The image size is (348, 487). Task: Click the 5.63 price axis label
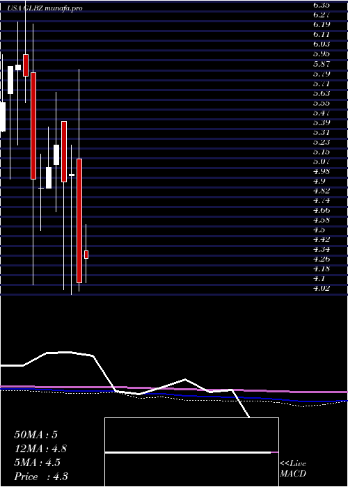click(x=322, y=93)
